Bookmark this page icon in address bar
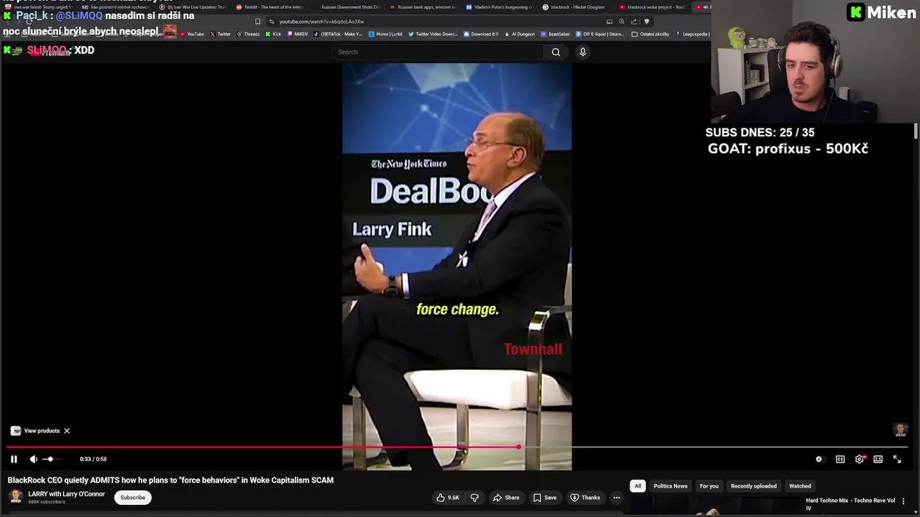 [x=257, y=22]
